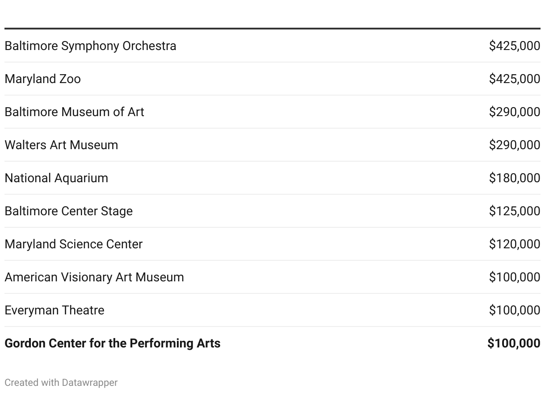Select the Baltimore Symphony Orchestra row name
Screen dimensions: 545x393
[90, 46]
